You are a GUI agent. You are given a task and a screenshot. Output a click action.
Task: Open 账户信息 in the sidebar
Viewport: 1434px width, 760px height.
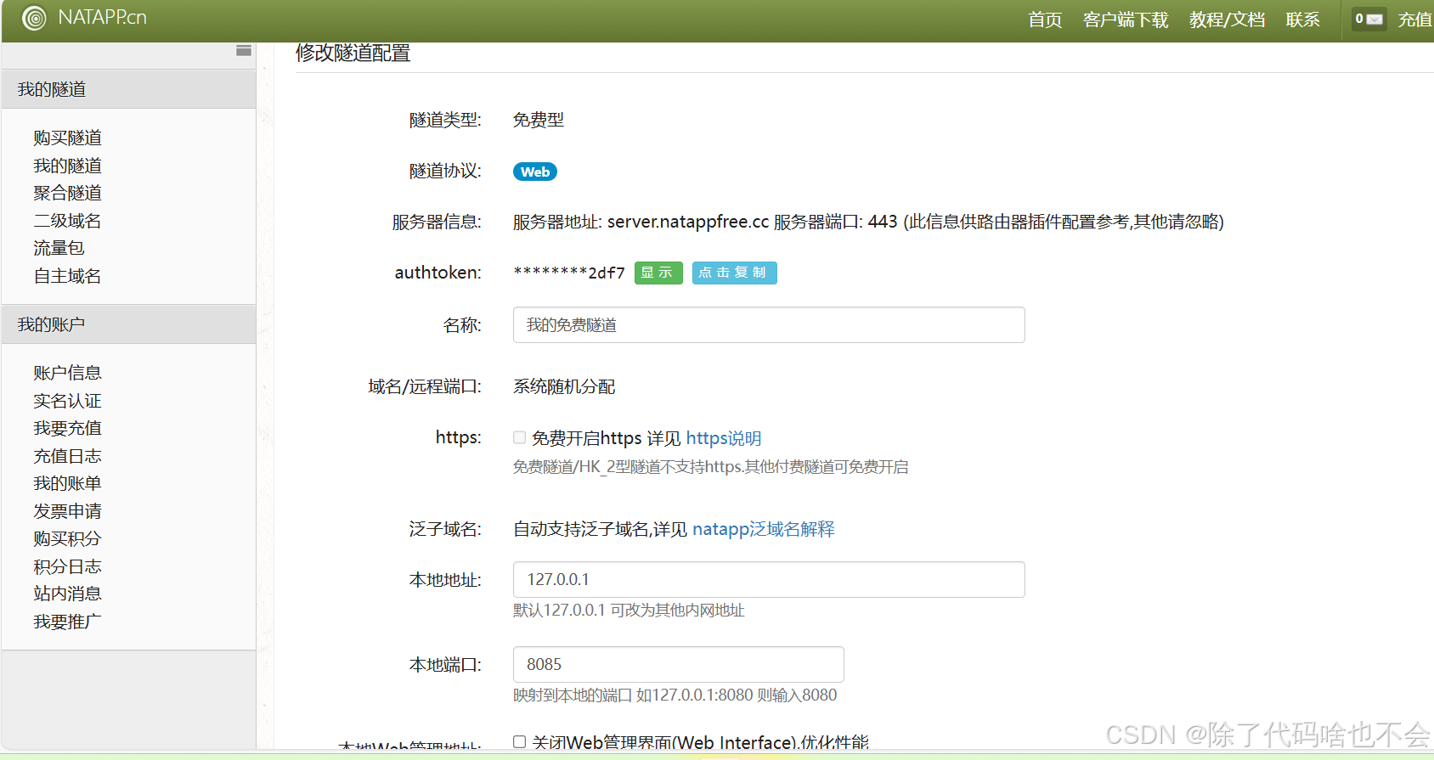(68, 373)
